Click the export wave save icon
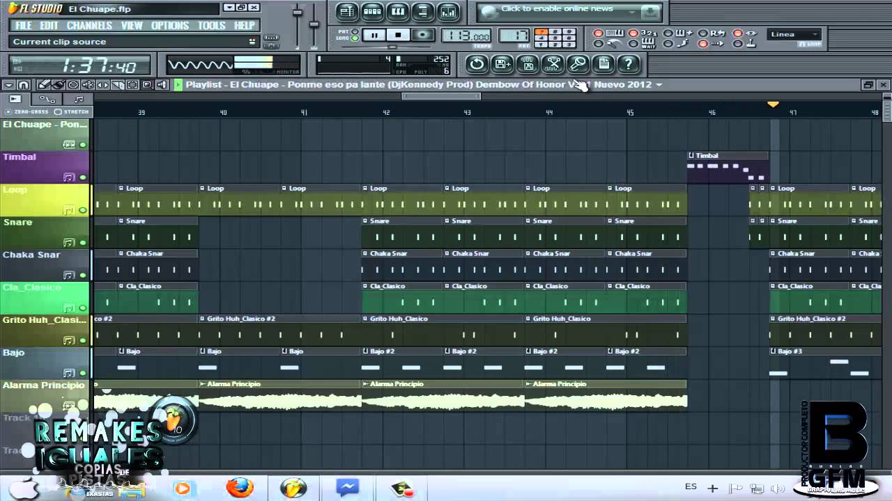The height and width of the screenshot is (501, 892). pos(528,64)
